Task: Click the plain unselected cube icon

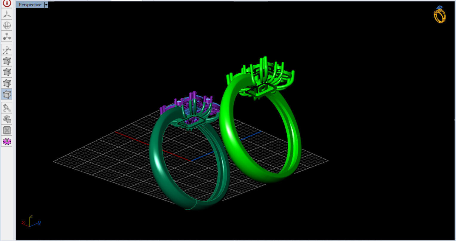Action: click(7, 83)
